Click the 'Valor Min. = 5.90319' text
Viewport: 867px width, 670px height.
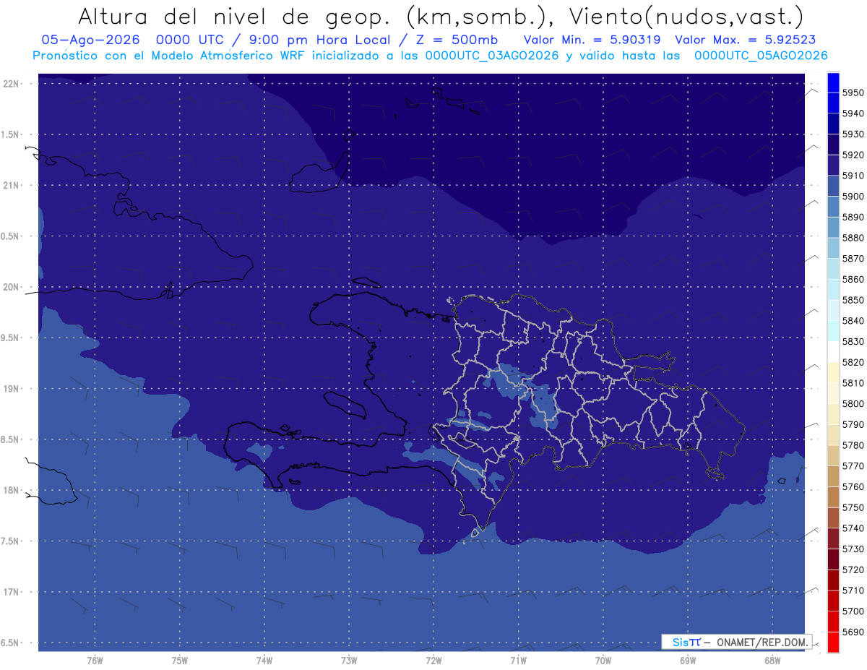592,40
